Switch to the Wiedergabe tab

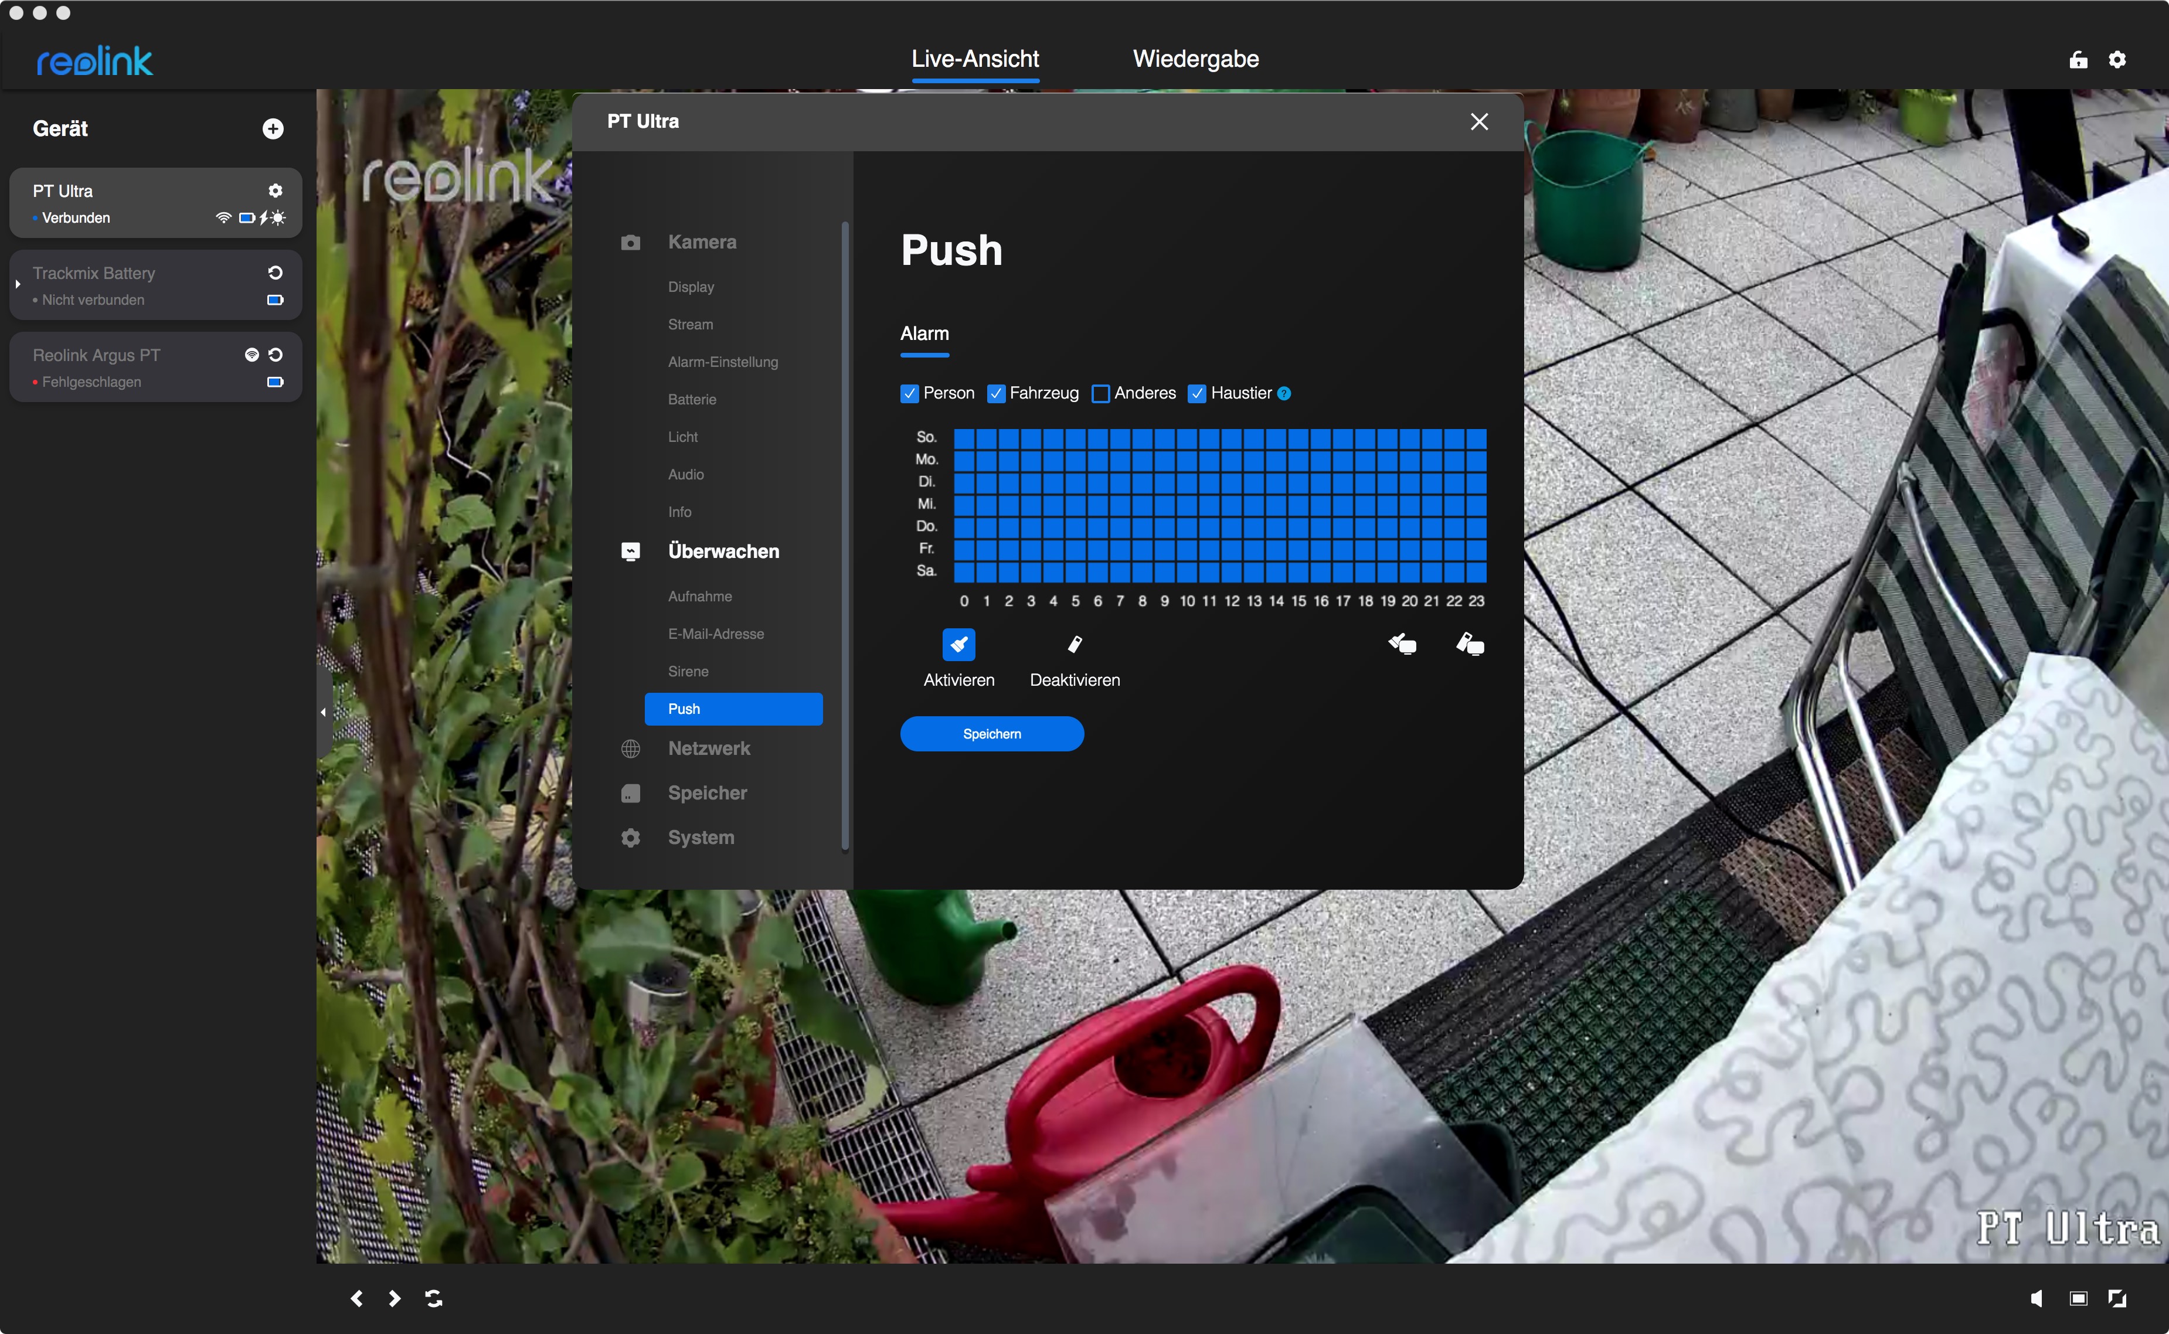click(x=1195, y=59)
